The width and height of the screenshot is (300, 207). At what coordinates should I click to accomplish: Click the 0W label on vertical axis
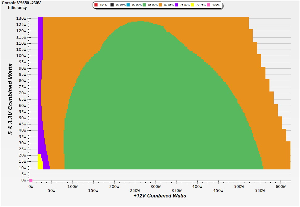coord(24,181)
